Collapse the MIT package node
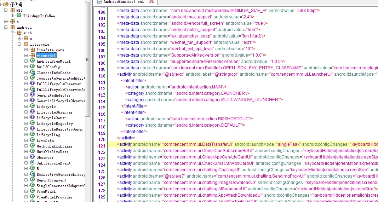378x202 pixels. point(6,10)
